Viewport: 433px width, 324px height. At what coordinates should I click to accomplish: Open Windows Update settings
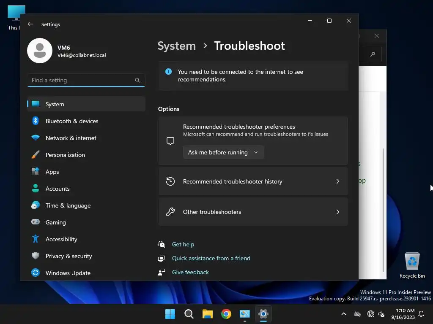coord(86,273)
